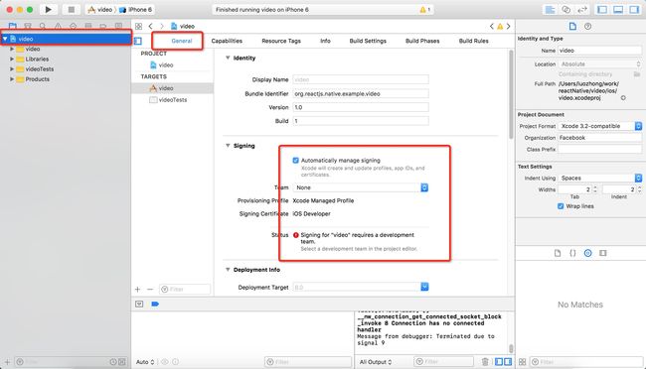
Task: Open the Team dropdown
Action: [x=361, y=187]
